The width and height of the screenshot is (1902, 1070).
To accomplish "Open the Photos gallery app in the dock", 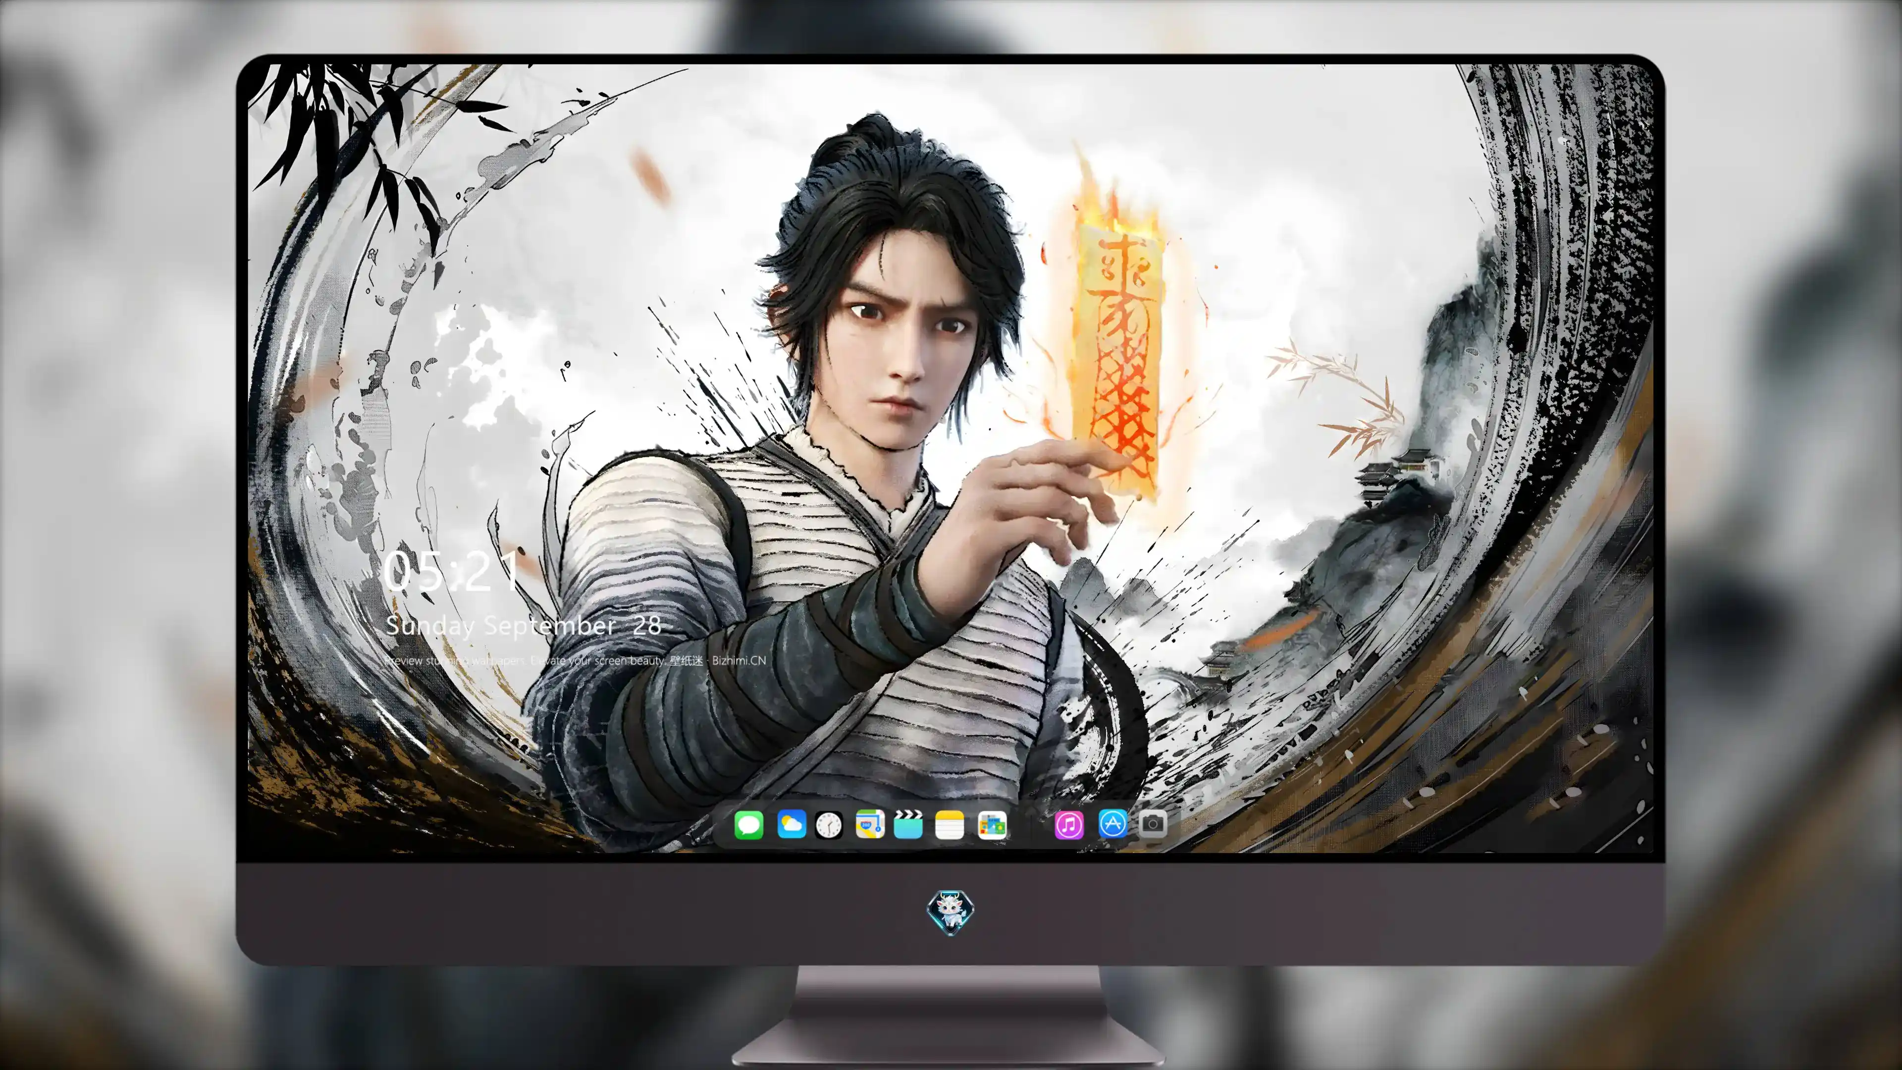I will pos(992,825).
